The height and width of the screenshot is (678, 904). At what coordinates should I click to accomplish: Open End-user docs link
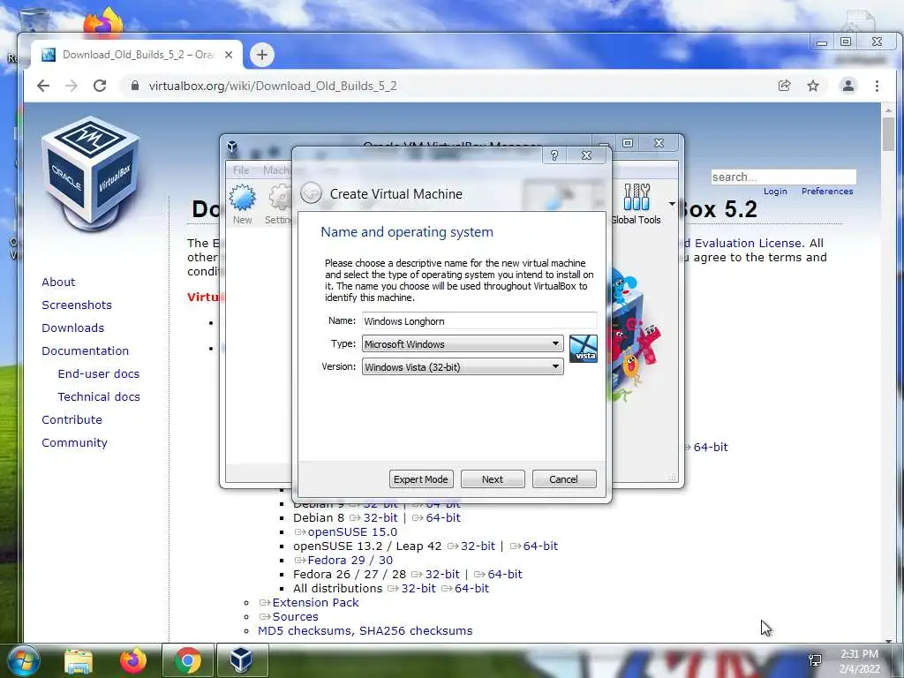tap(99, 373)
